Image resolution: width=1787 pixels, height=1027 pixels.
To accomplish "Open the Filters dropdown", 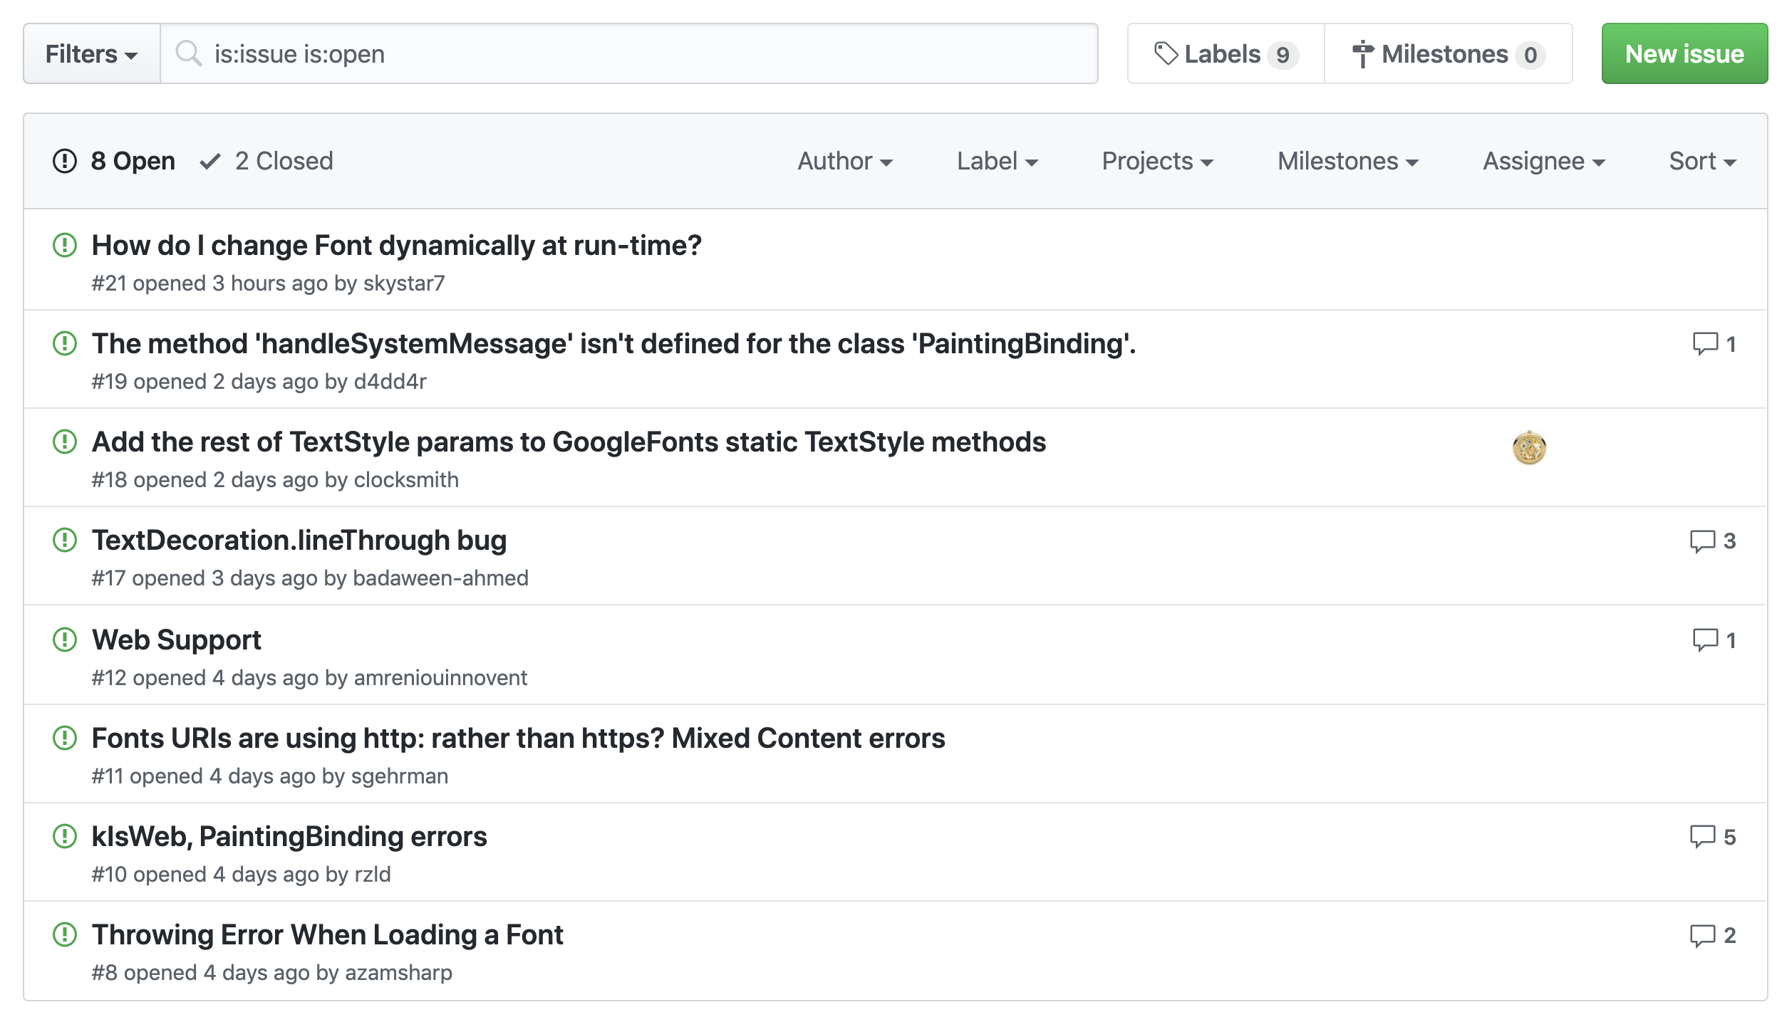I will click(92, 53).
